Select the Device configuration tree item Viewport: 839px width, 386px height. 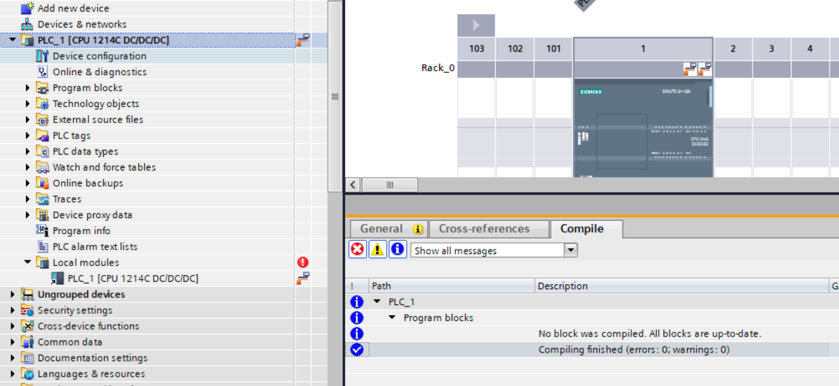click(99, 56)
